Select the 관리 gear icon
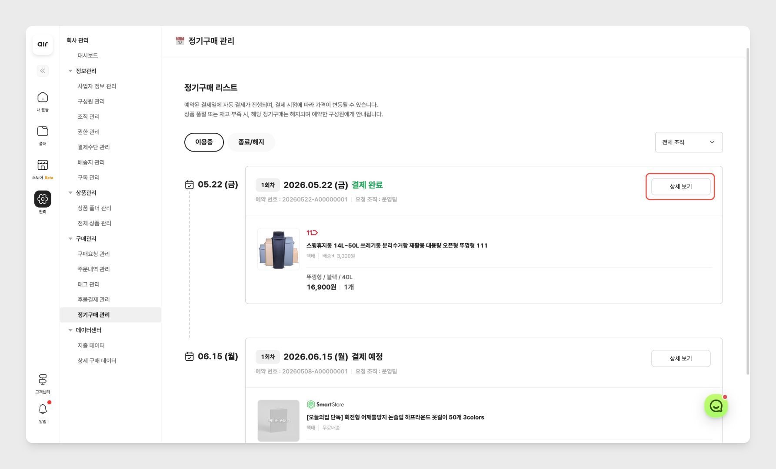 pyautogui.click(x=43, y=202)
